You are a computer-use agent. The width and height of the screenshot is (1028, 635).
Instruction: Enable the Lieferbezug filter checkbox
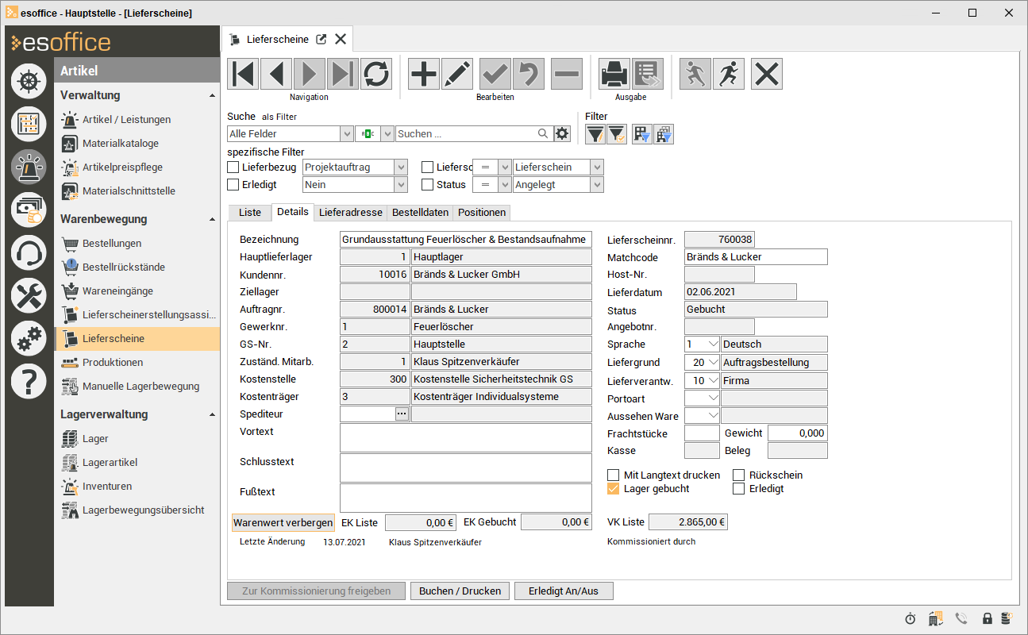pos(233,167)
